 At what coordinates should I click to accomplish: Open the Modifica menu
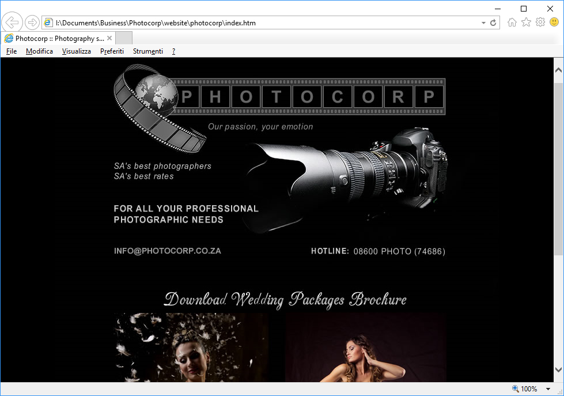click(x=39, y=51)
